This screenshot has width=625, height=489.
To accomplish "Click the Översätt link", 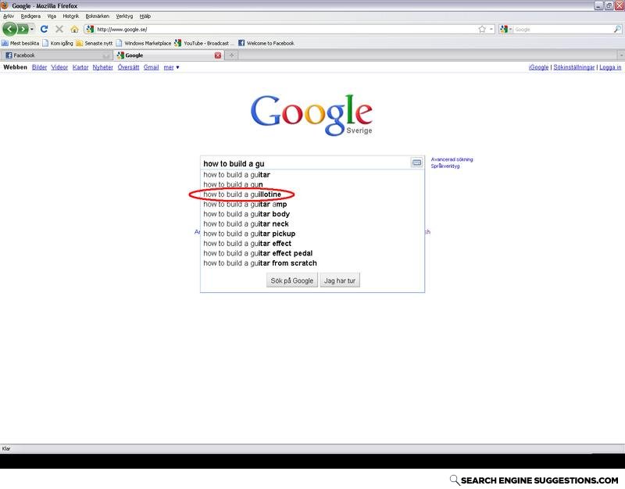I will click(x=128, y=67).
